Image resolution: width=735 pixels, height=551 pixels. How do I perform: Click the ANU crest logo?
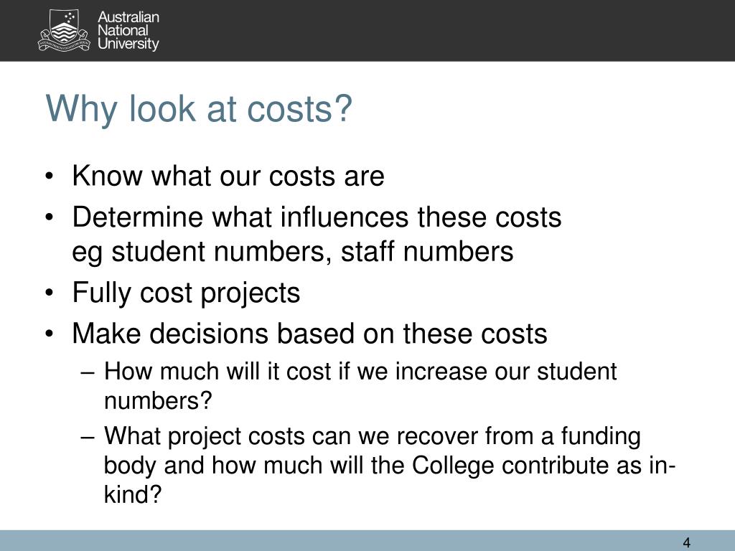(63, 31)
